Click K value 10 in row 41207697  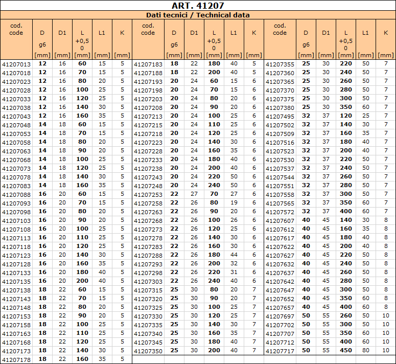coord(386,316)
